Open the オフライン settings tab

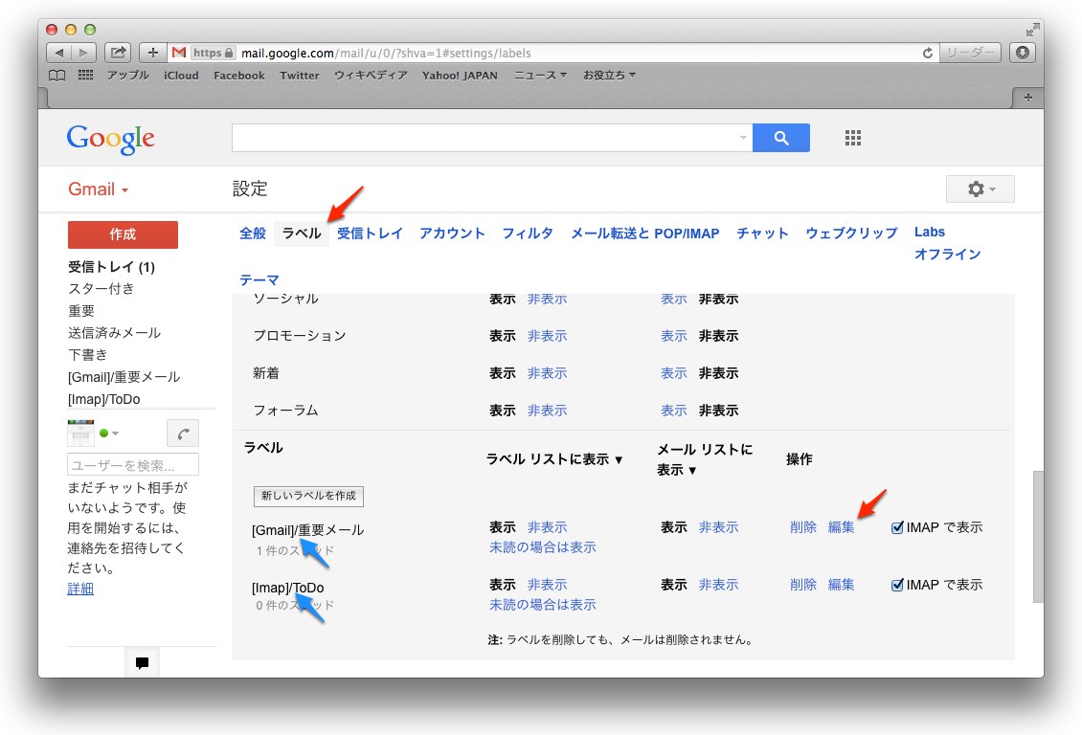click(947, 255)
